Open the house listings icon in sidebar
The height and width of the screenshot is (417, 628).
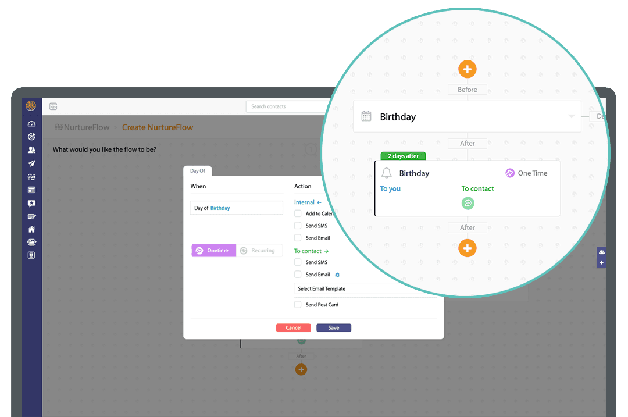(31, 229)
